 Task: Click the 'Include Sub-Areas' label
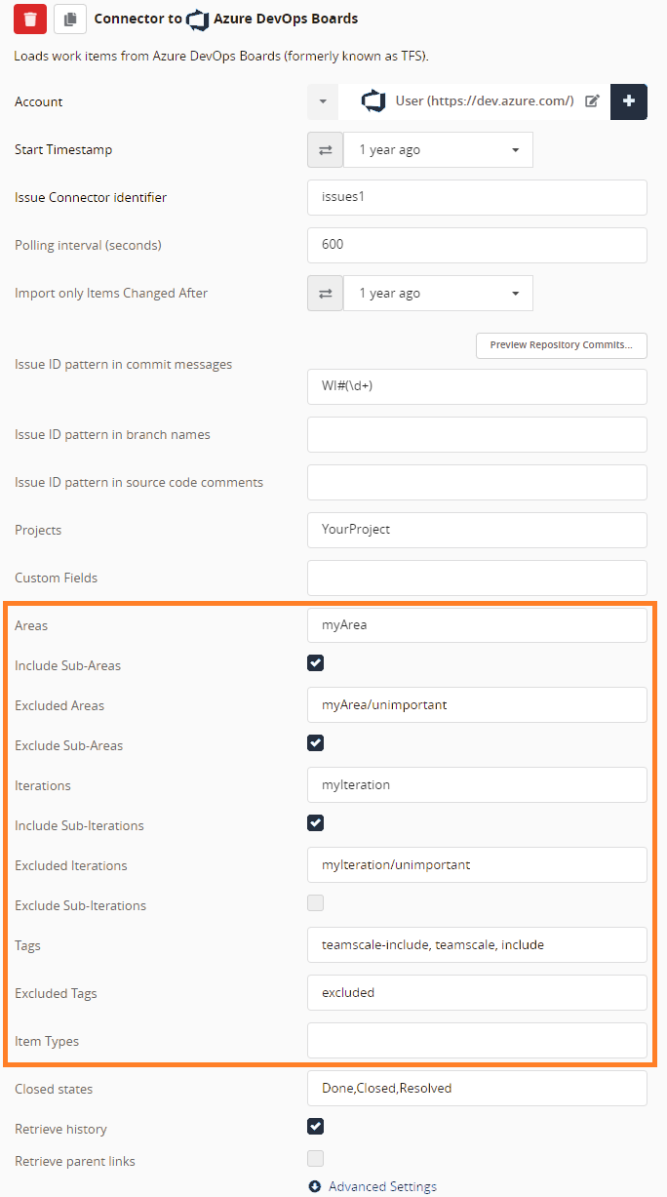coord(68,665)
